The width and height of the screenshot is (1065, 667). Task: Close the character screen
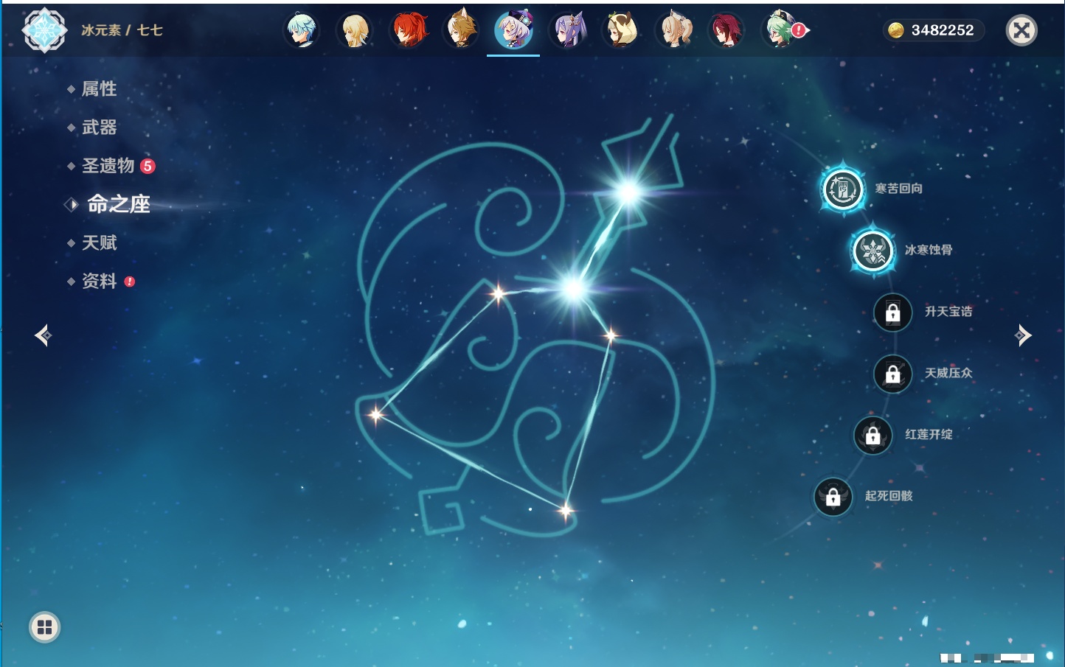1021,30
